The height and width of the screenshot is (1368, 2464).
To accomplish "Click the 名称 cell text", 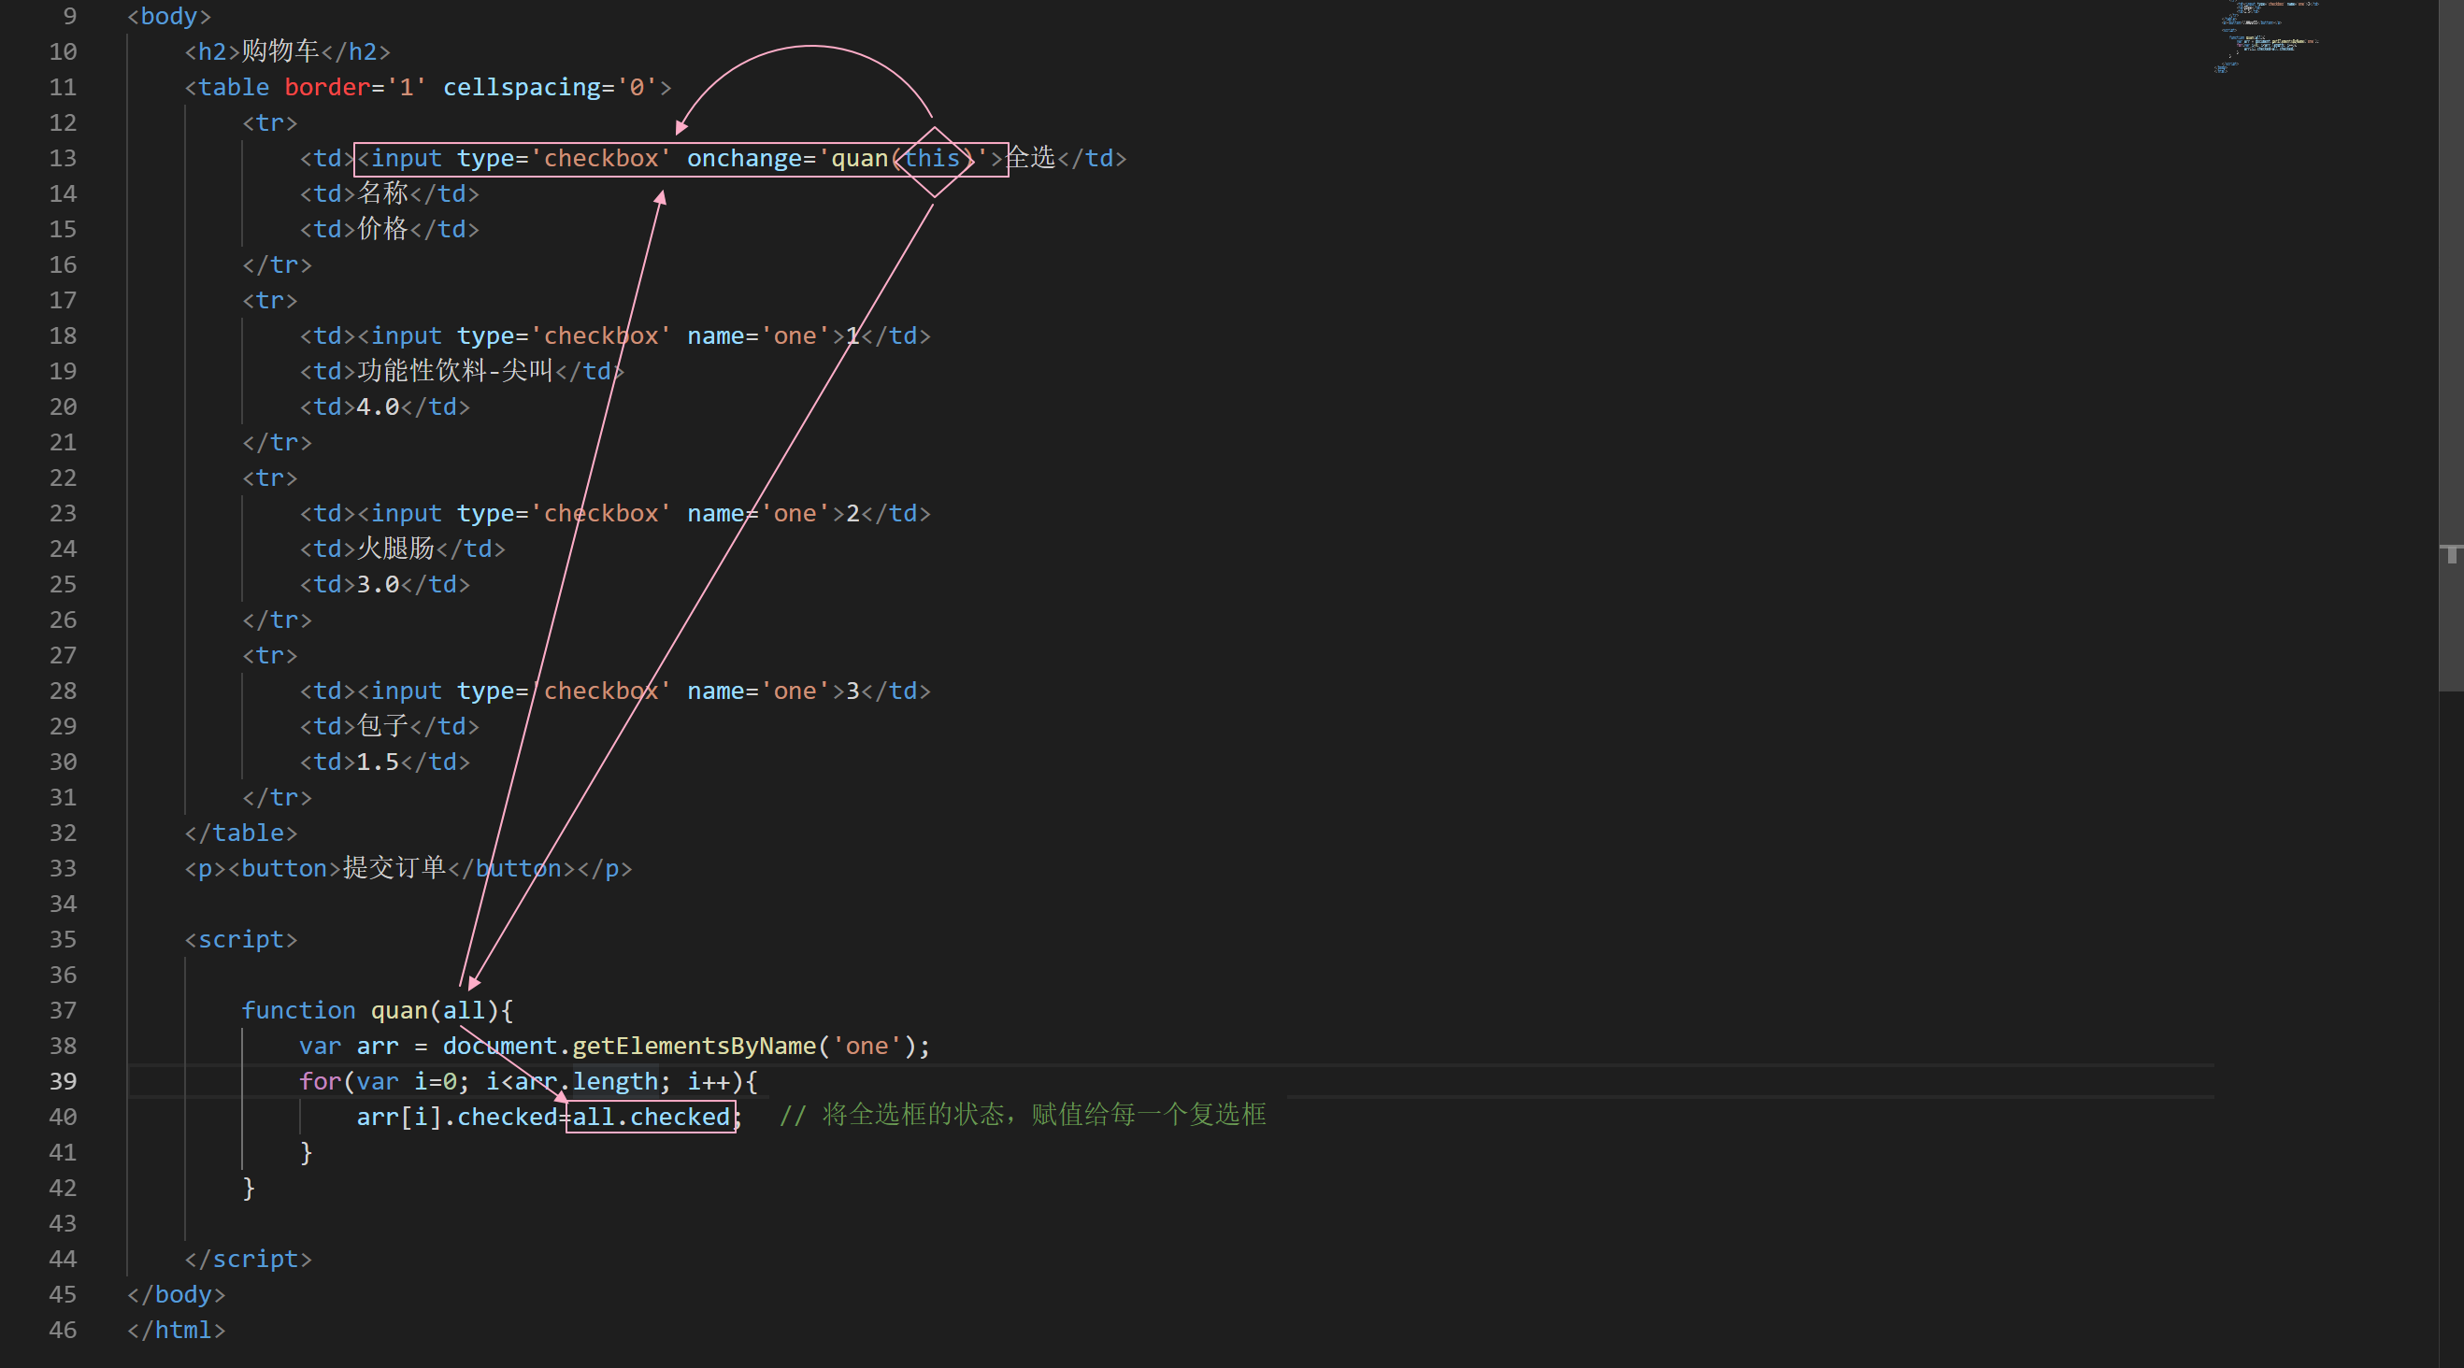I will (x=382, y=193).
